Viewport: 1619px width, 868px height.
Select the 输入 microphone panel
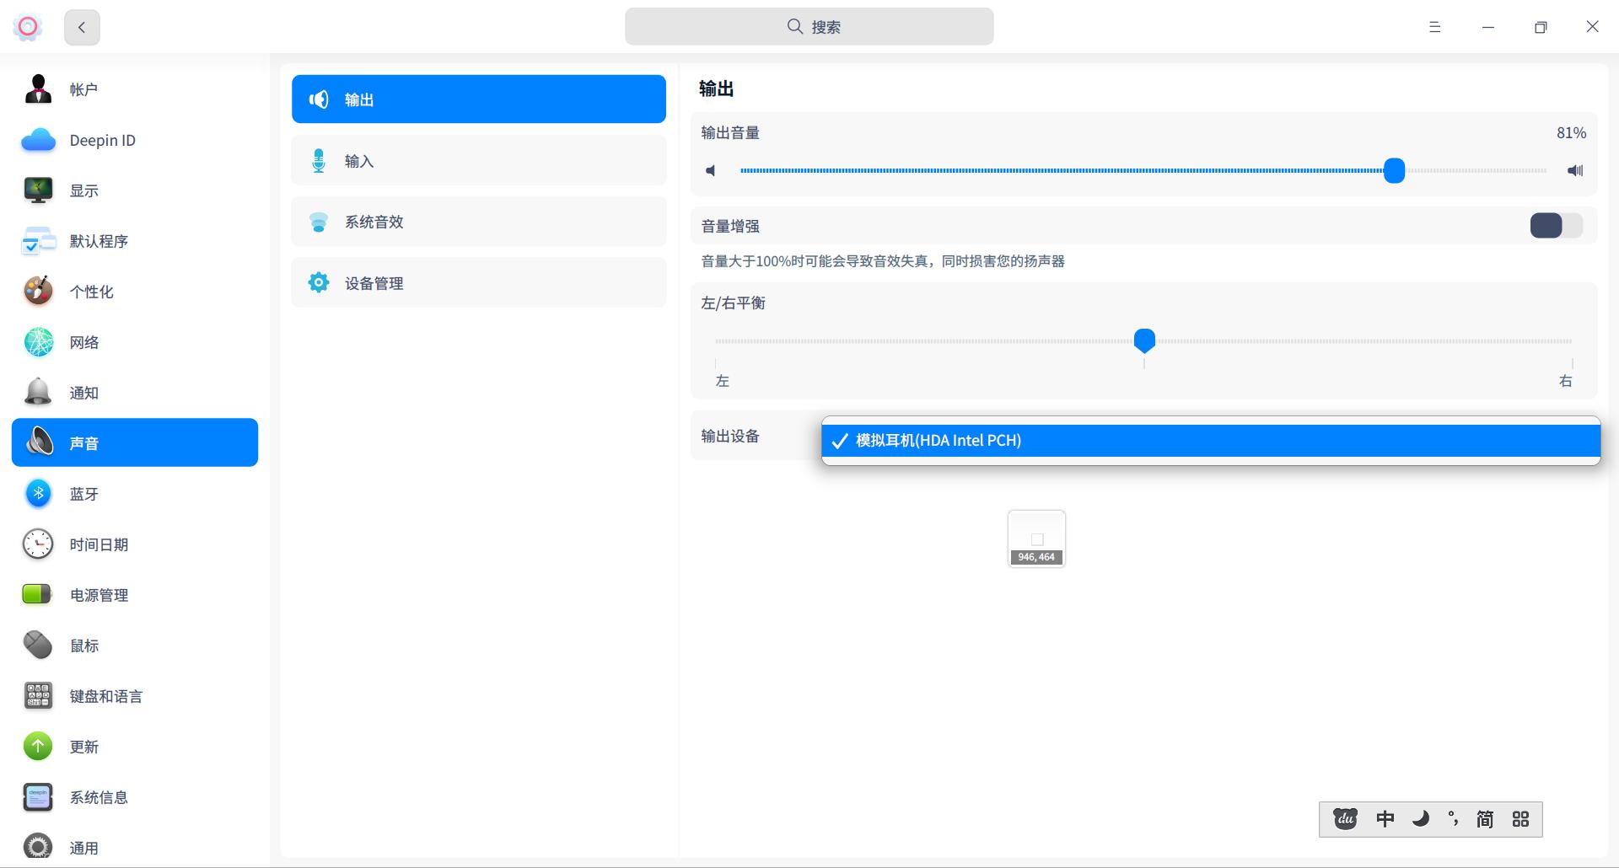477,160
